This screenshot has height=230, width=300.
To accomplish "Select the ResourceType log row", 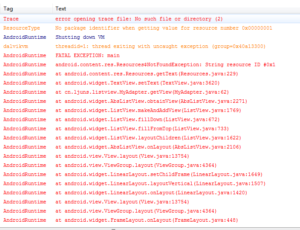I will click(150, 28).
